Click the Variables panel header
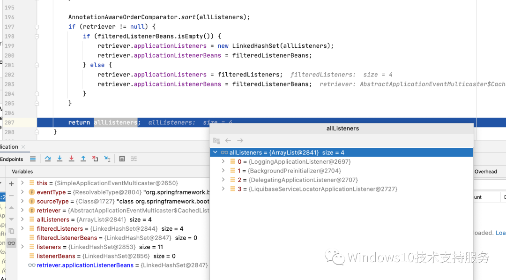Screen dimensions: 506x280 pyautogui.click(x=22, y=172)
